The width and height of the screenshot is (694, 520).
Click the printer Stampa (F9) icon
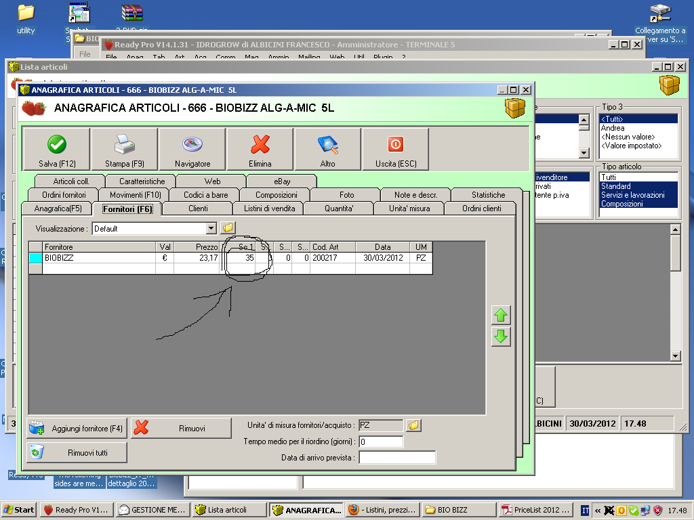tap(125, 144)
